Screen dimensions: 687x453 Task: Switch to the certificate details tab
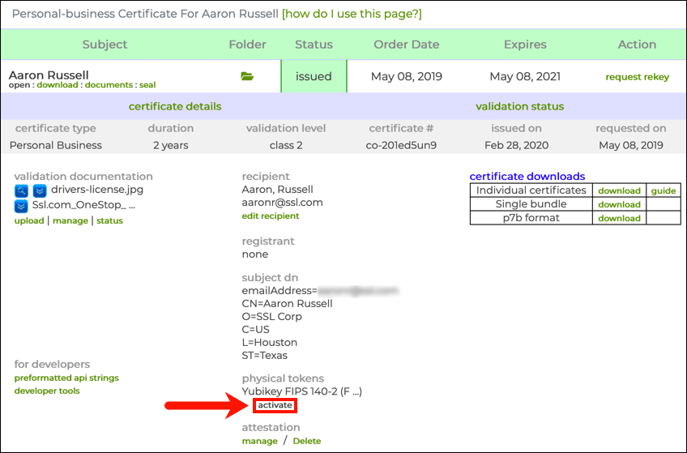click(x=174, y=106)
